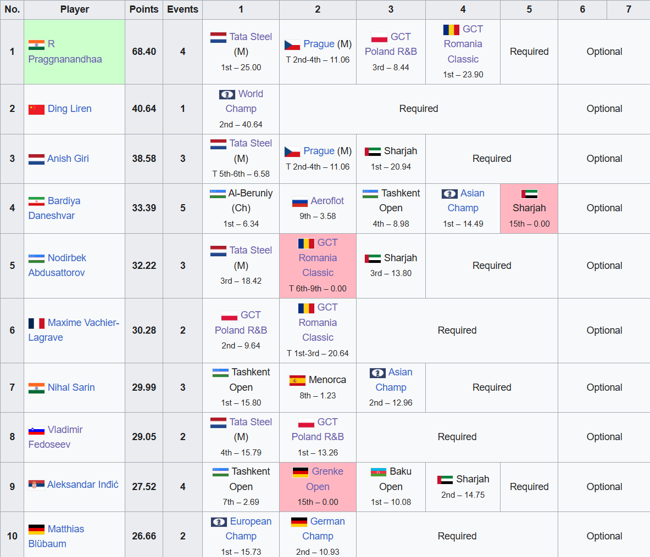650x557 pixels.
Task: Follow the German Champ link
Action: coord(327,521)
